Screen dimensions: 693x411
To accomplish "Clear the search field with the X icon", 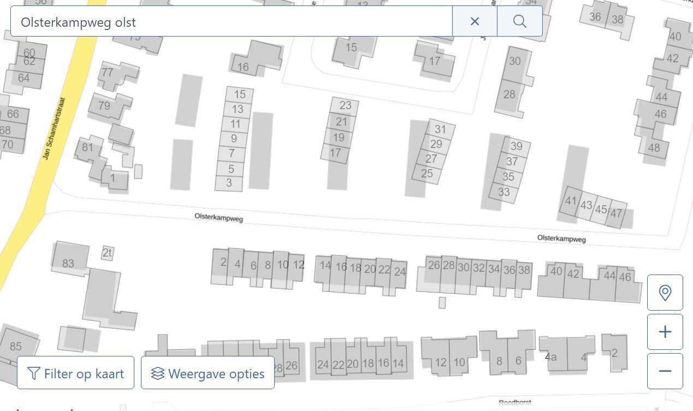I will [x=475, y=21].
